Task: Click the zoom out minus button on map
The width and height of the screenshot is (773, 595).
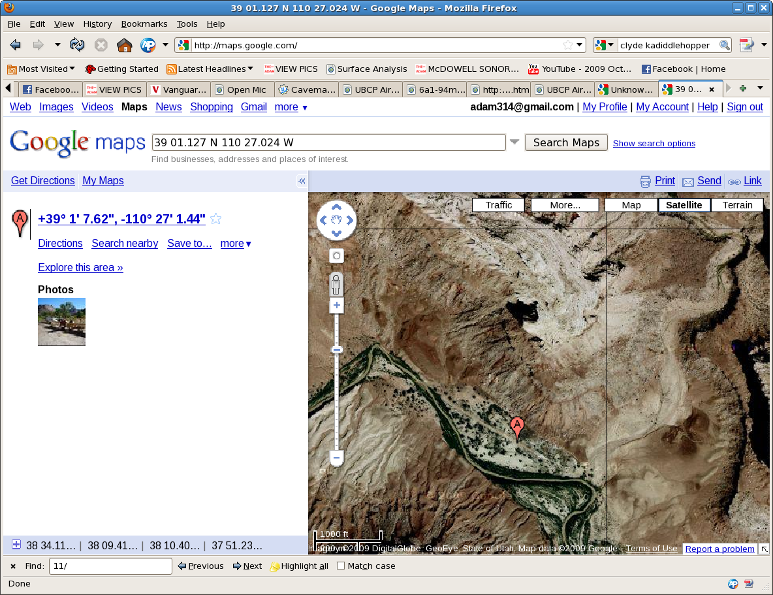Action: pyautogui.click(x=336, y=458)
